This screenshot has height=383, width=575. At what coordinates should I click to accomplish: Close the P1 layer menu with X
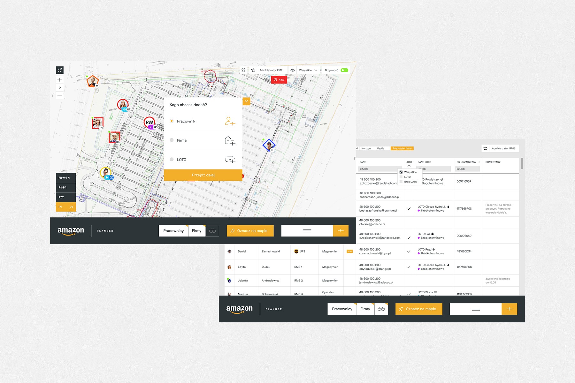(x=72, y=207)
